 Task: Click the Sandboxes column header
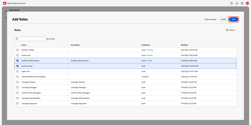tap(146, 45)
